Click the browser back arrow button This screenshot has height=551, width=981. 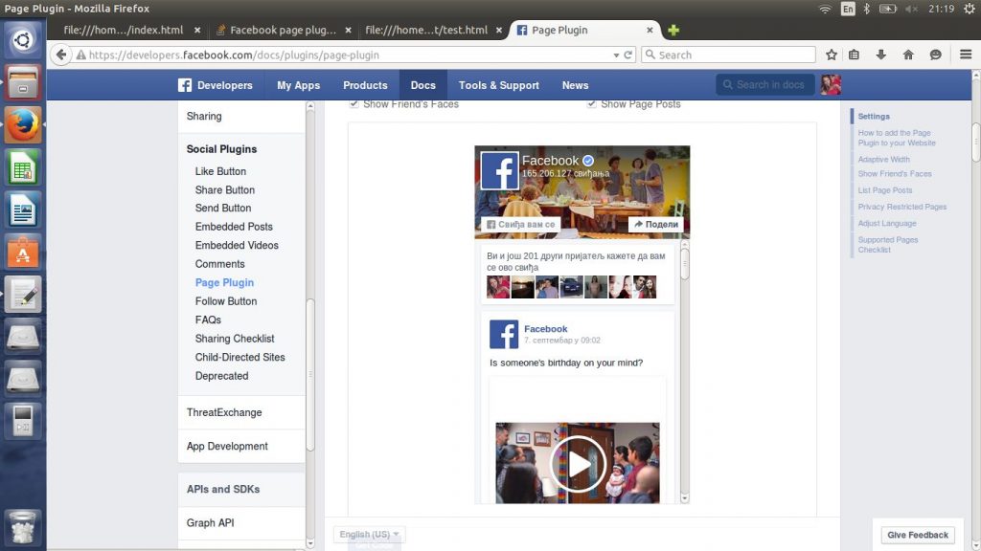pos(62,55)
